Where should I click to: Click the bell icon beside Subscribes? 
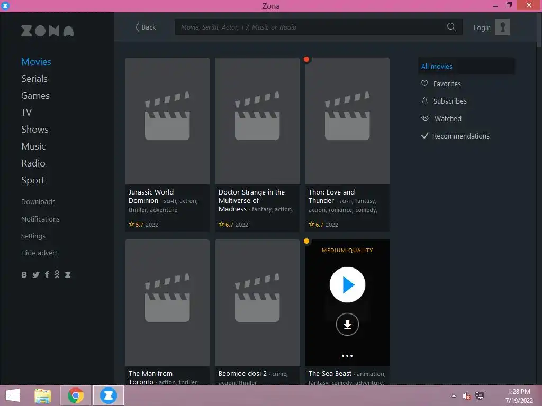coord(424,101)
